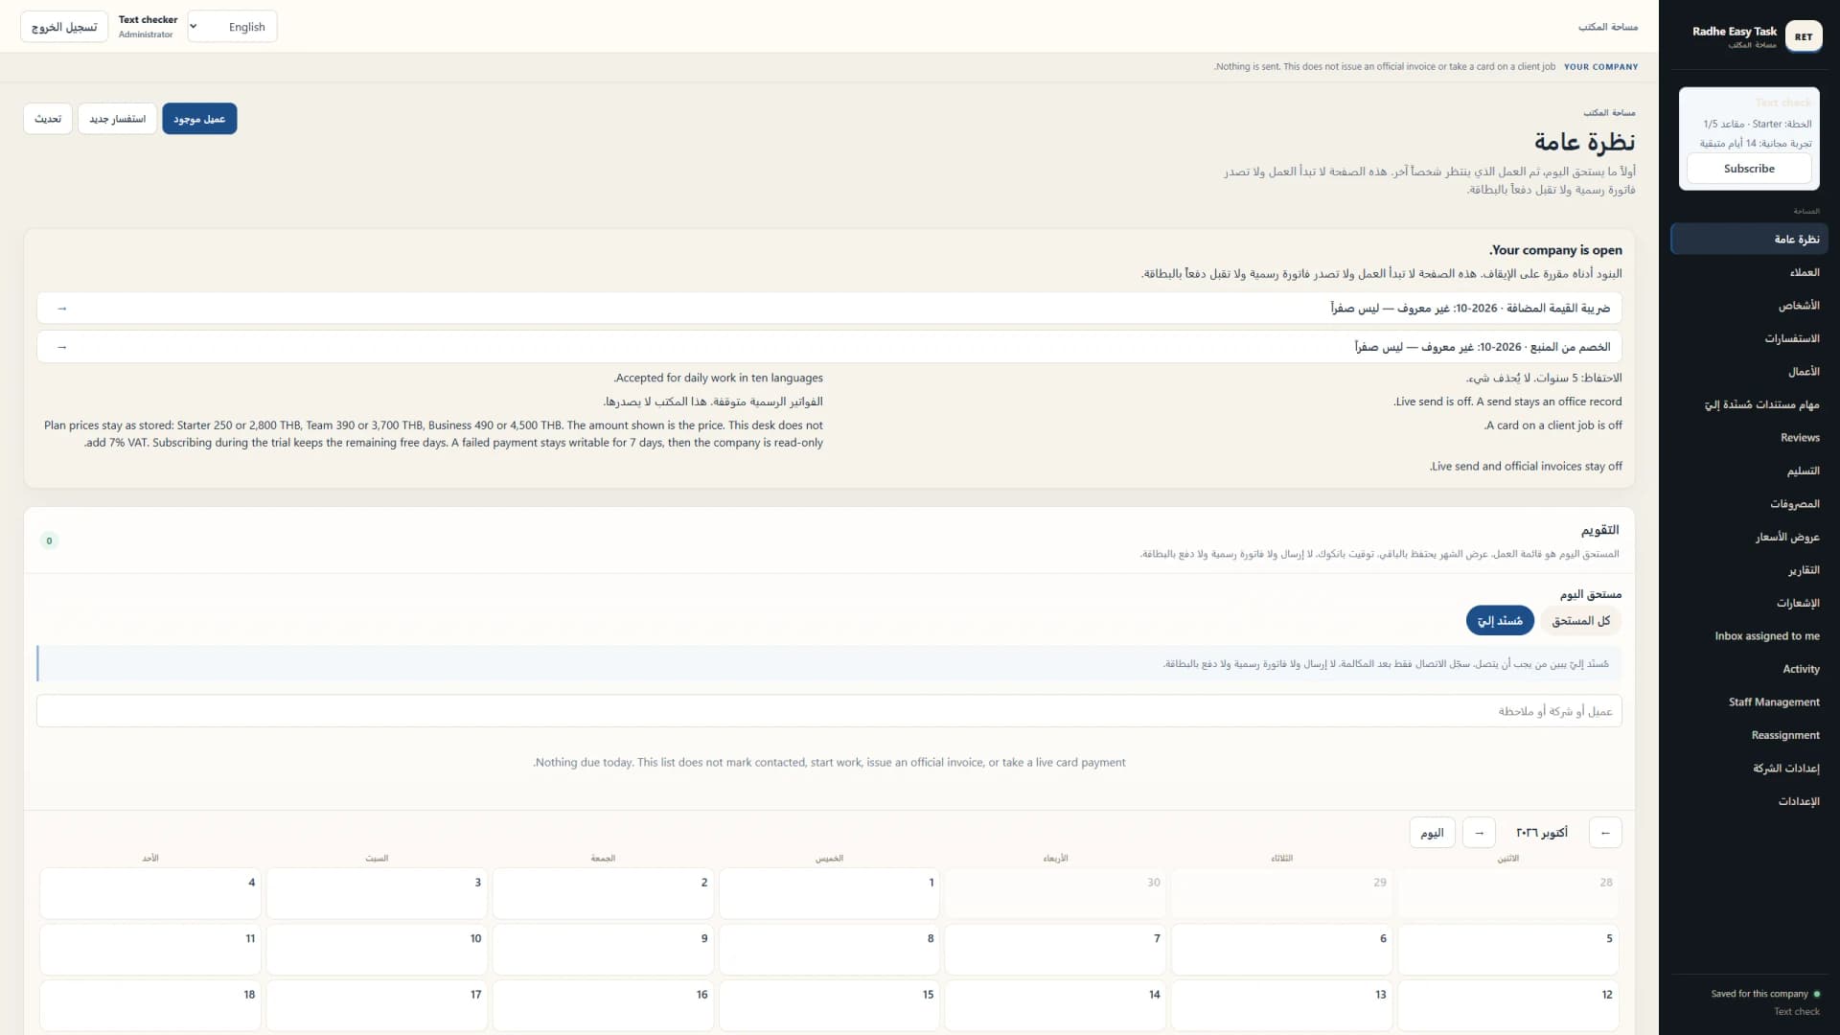Select calendar day 9
Viewport: 1840px width, 1035px height.
point(603,950)
